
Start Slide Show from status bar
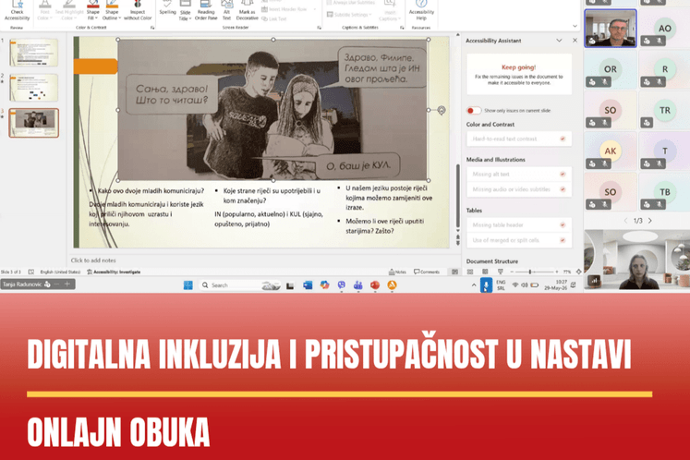pyautogui.click(x=500, y=272)
